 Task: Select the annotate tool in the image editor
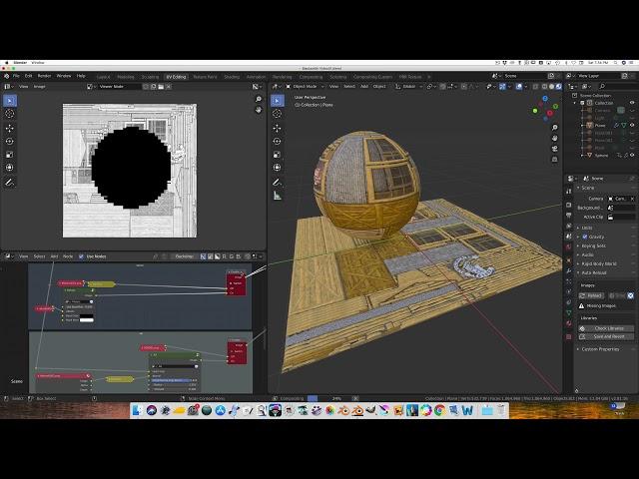[10, 182]
